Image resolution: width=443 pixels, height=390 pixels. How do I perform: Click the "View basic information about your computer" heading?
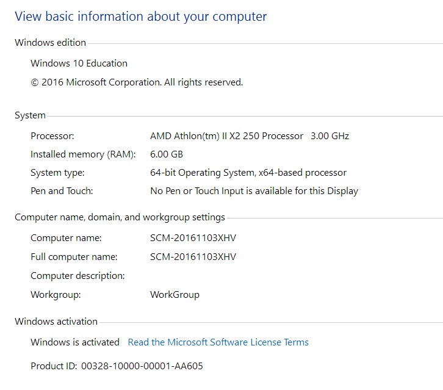click(x=140, y=16)
